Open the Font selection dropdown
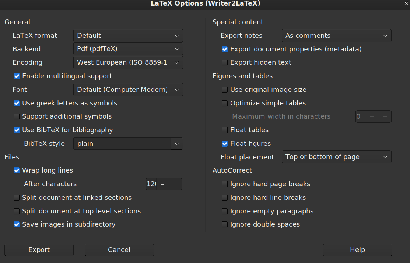Image resolution: width=410 pixels, height=263 pixels. coord(128,90)
